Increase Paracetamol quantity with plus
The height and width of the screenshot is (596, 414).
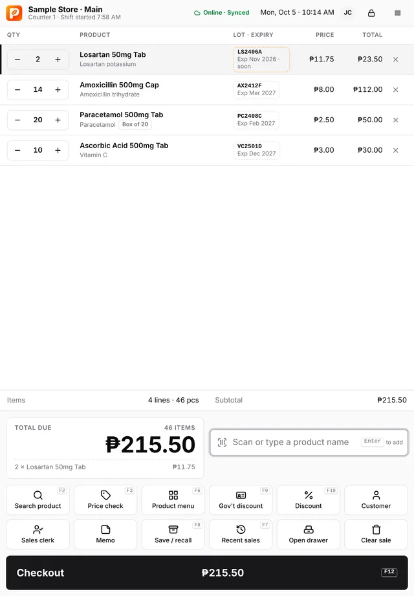click(x=58, y=120)
